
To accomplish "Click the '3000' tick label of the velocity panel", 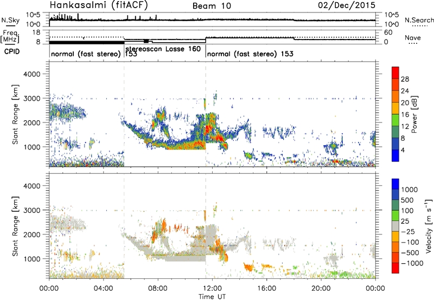I will [31, 210].
